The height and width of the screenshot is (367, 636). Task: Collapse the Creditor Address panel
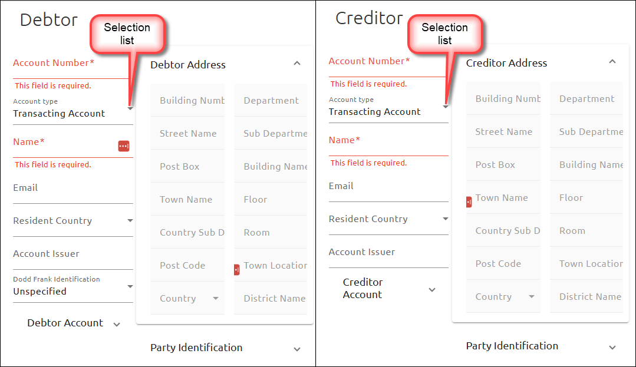[612, 62]
